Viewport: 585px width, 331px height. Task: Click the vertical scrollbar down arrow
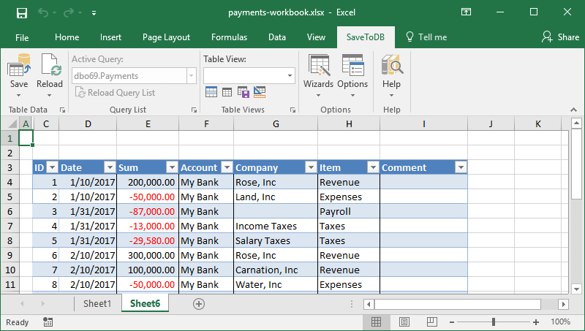[576, 289]
